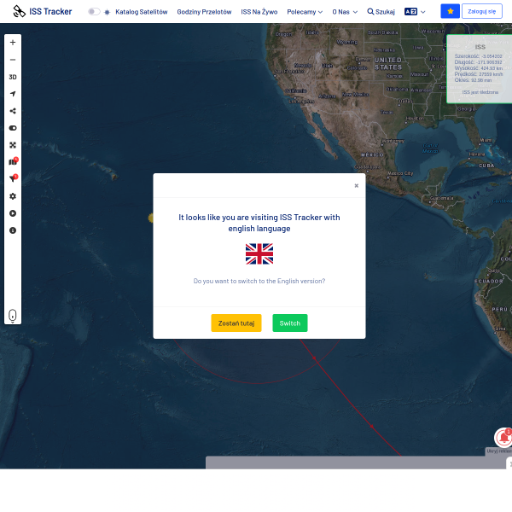
Task: Close the language switch dialog
Action: tap(356, 185)
